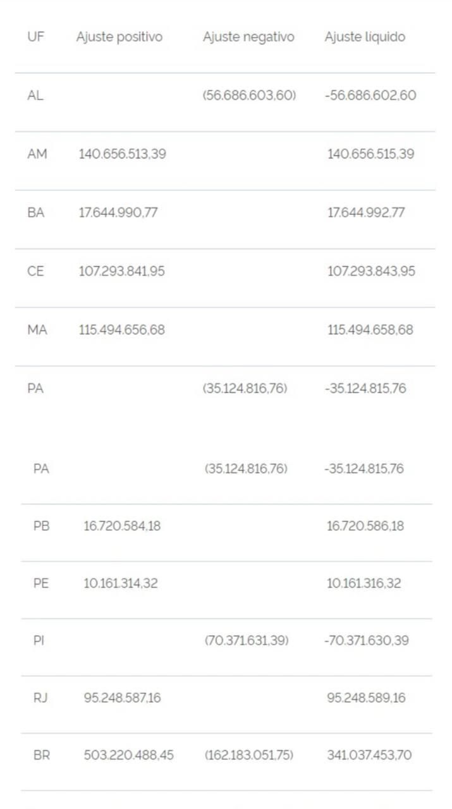This screenshot has height=809, width=452.
Task: Select the AL state row label
Action: (x=35, y=95)
